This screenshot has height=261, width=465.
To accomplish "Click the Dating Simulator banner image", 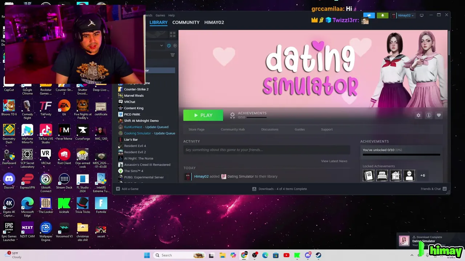I will [313, 69].
